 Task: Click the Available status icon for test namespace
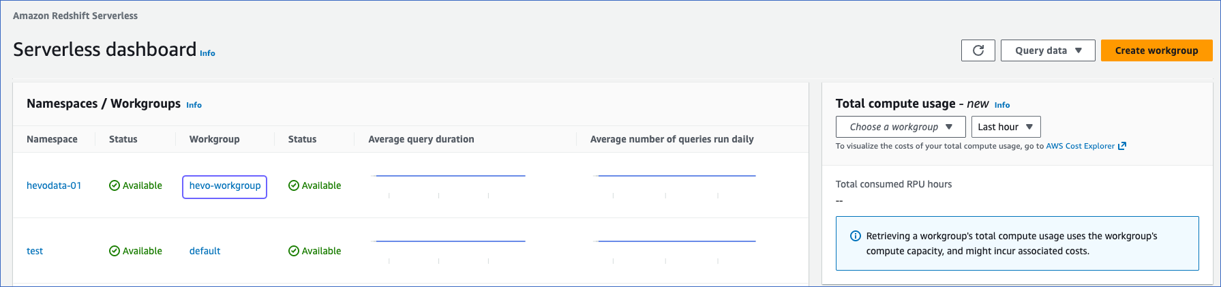pos(115,251)
